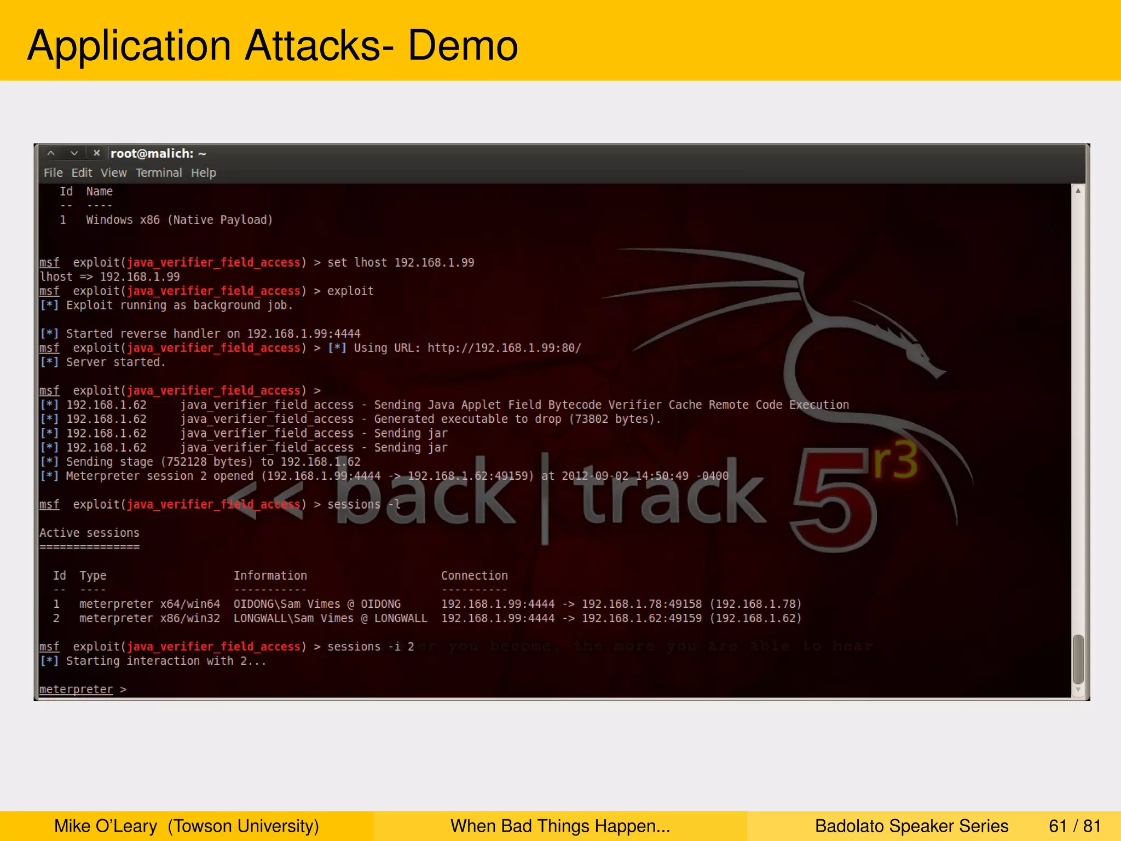Viewport: 1121px width, 841px height.
Task: Click 'Windows x86 (Native Payload)' row
Action: click(166, 220)
